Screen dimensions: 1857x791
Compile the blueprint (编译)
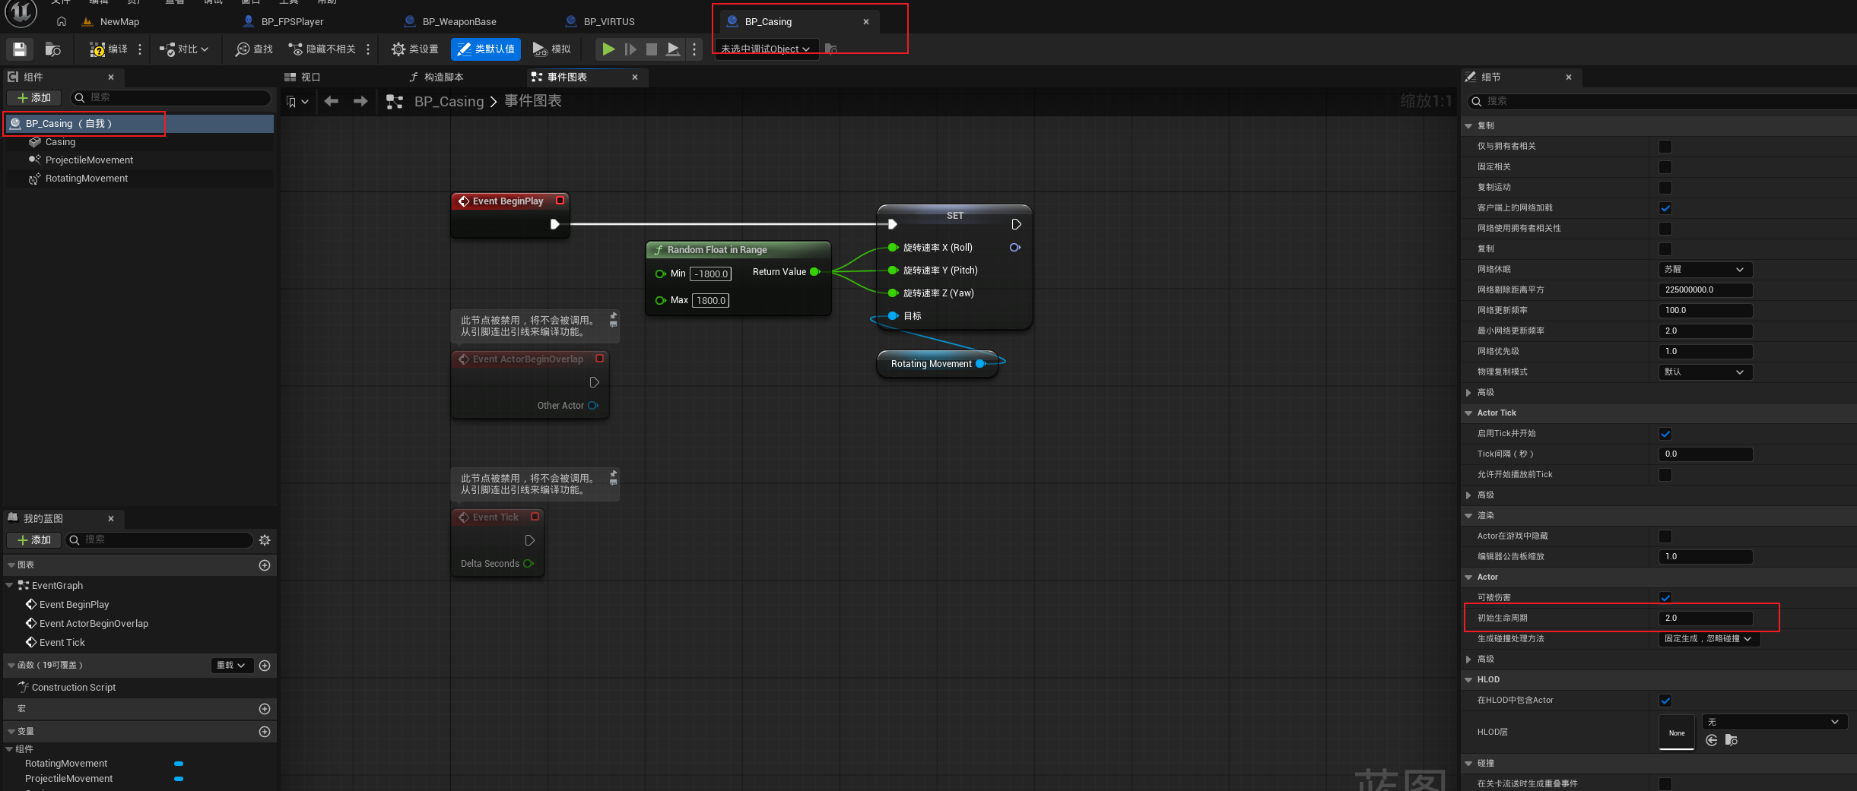point(109,49)
